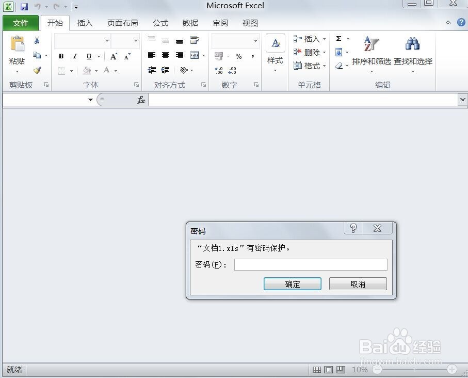The width and height of the screenshot is (468, 378).
Task: Click the Percent style icon
Action: pos(239,56)
